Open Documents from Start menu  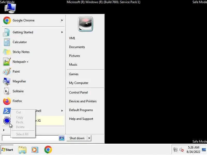tap(77, 47)
